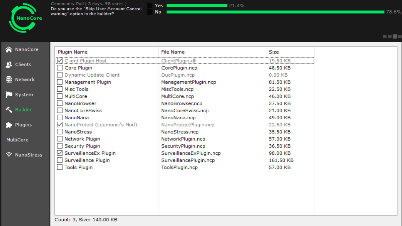Switch to the Network tab
402x226 pixels.
[x=25, y=80]
